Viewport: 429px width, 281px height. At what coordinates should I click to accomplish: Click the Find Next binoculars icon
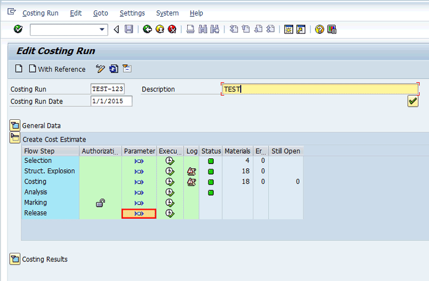[x=215, y=29]
